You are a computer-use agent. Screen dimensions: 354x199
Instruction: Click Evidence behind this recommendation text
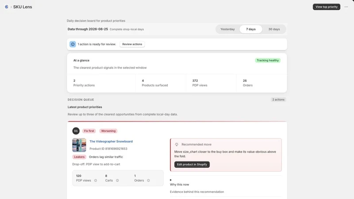click(x=197, y=192)
